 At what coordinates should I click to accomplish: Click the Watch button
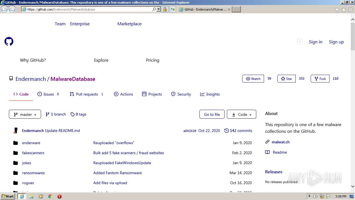pyautogui.click(x=253, y=79)
